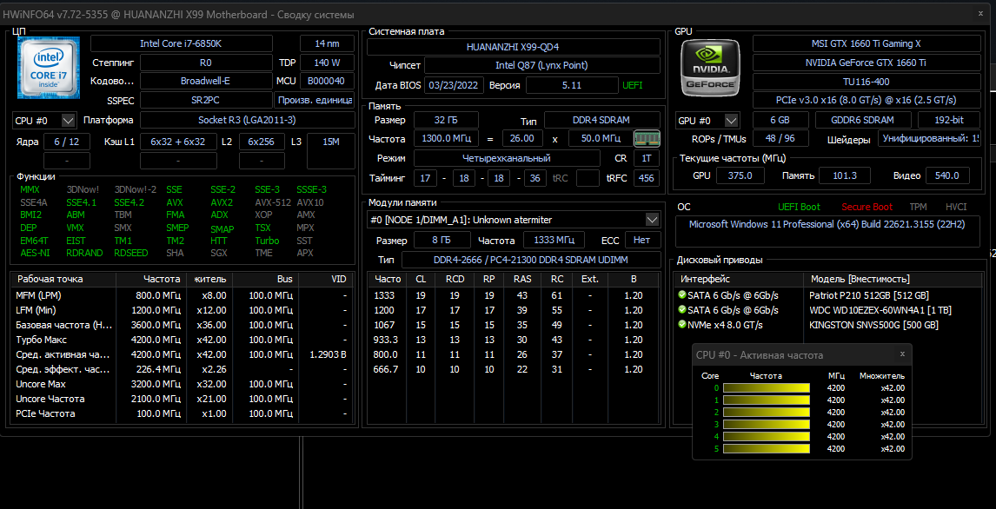Click the 'Модель [Вместимость]' column header
Screen dimensions: 996x509
(x=893, y=279)
